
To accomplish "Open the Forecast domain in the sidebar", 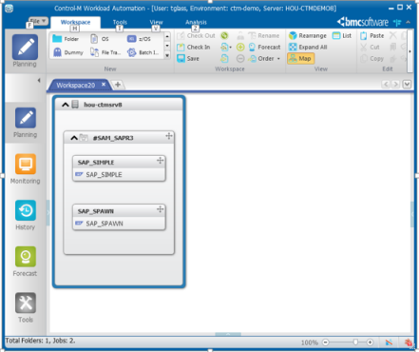I will (x=26, y=257).
